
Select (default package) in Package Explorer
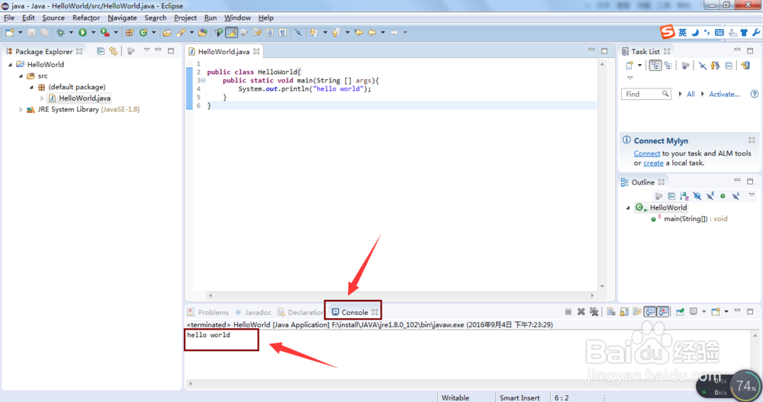[77, 87]
